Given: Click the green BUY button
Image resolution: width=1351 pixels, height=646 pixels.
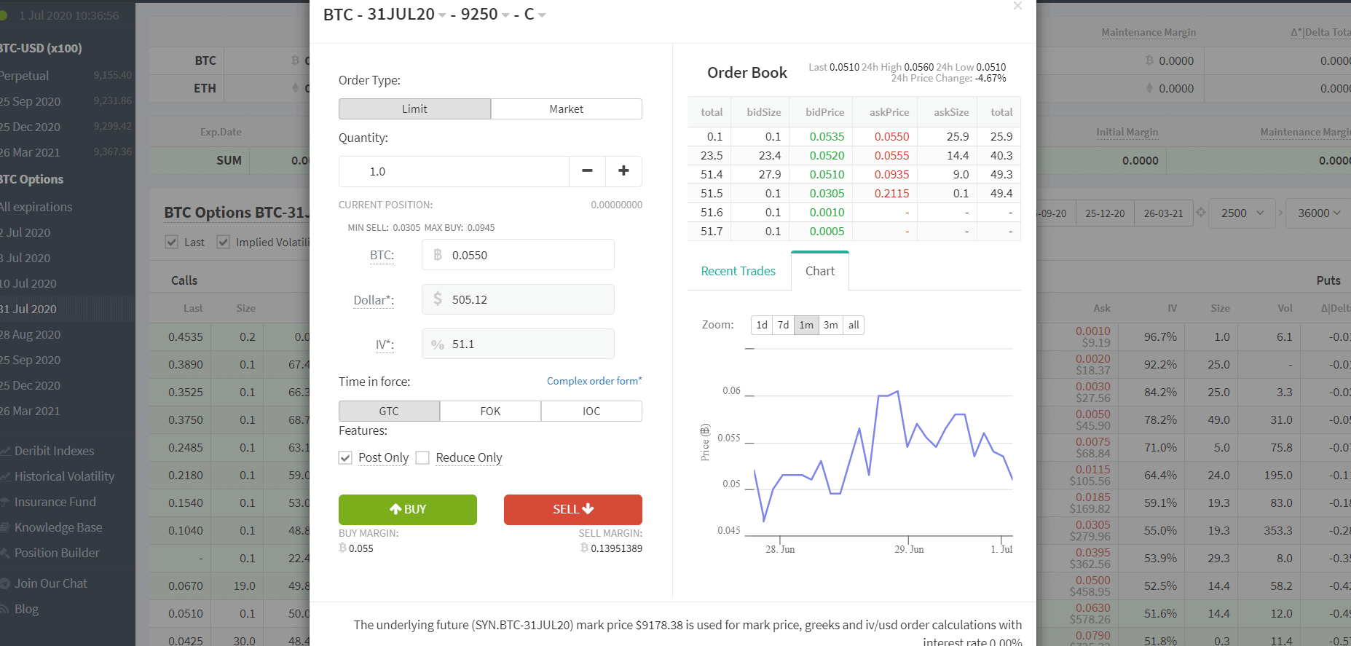Looking at the screenshot, I should coord(407,509).
